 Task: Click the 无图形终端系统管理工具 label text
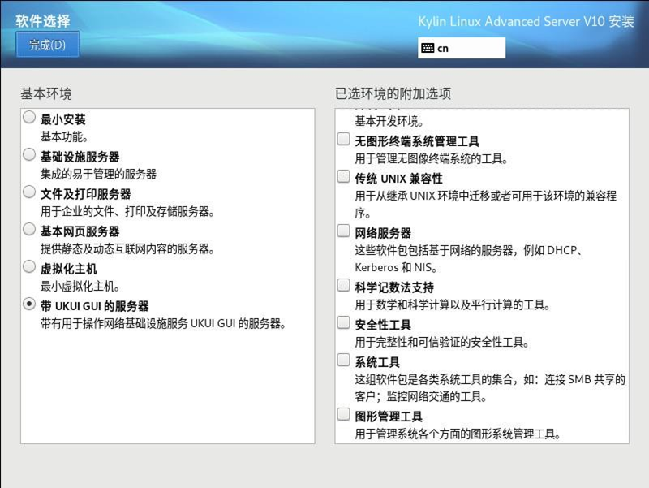(x=417, y=141)
